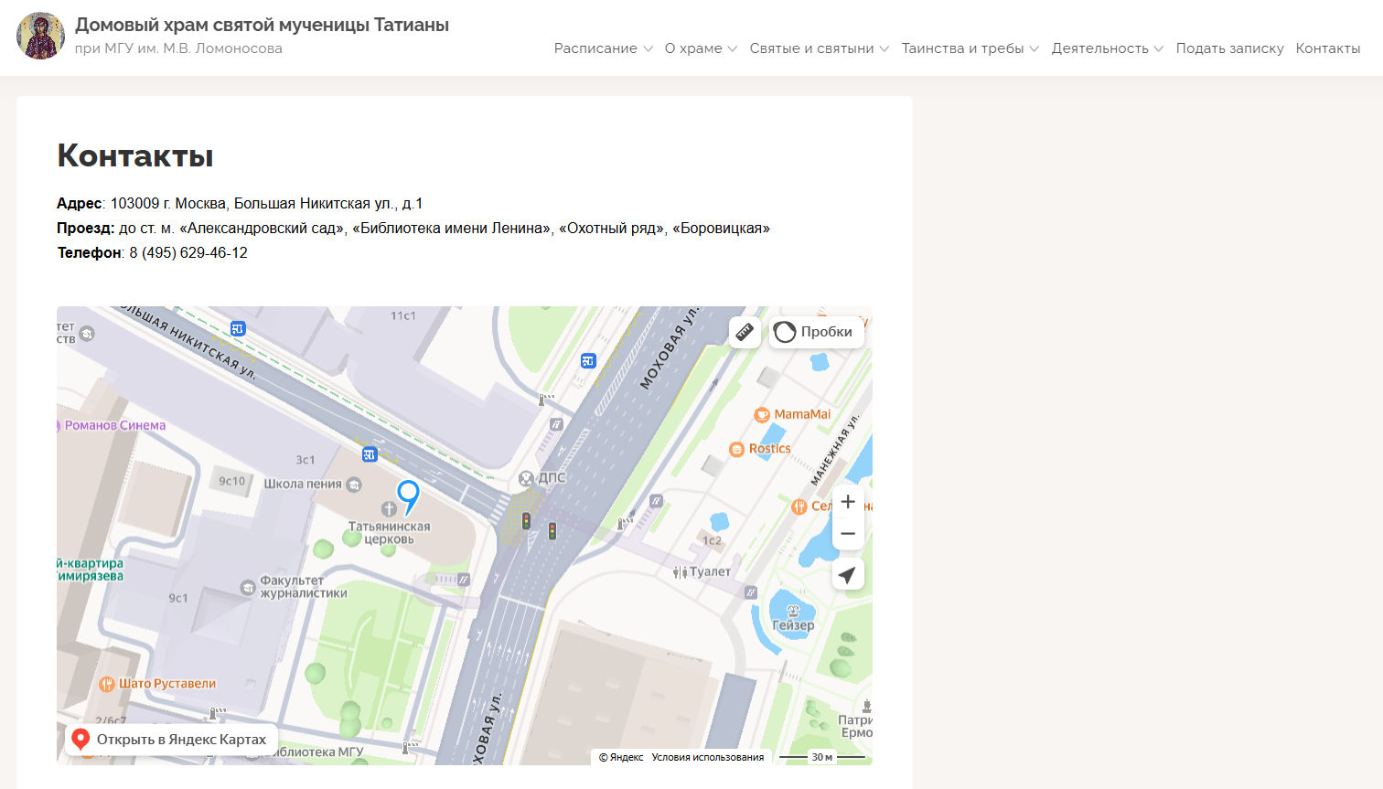Click the 30 м map scale indicator
Image resolution: width=1383 pixels, height=789 pixels.
click(x=822, y=757)
